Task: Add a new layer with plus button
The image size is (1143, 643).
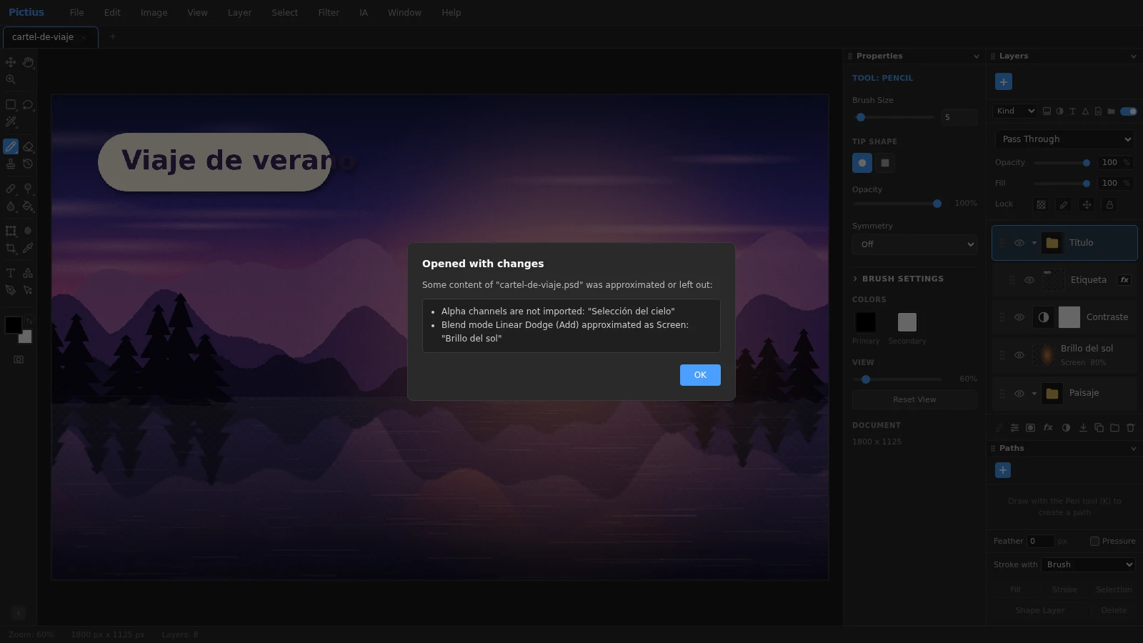Action: tap(1004, 81)
